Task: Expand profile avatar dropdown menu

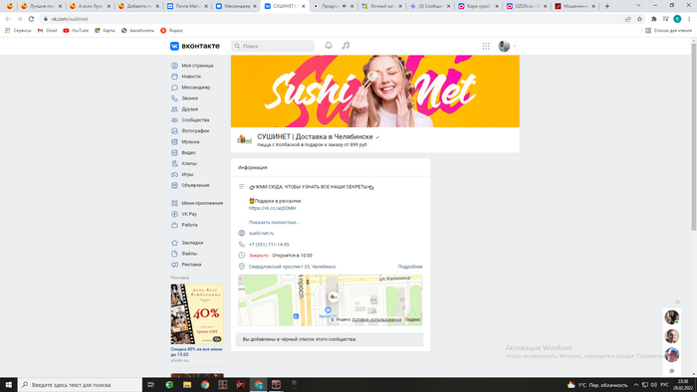Action: point(507,46)
